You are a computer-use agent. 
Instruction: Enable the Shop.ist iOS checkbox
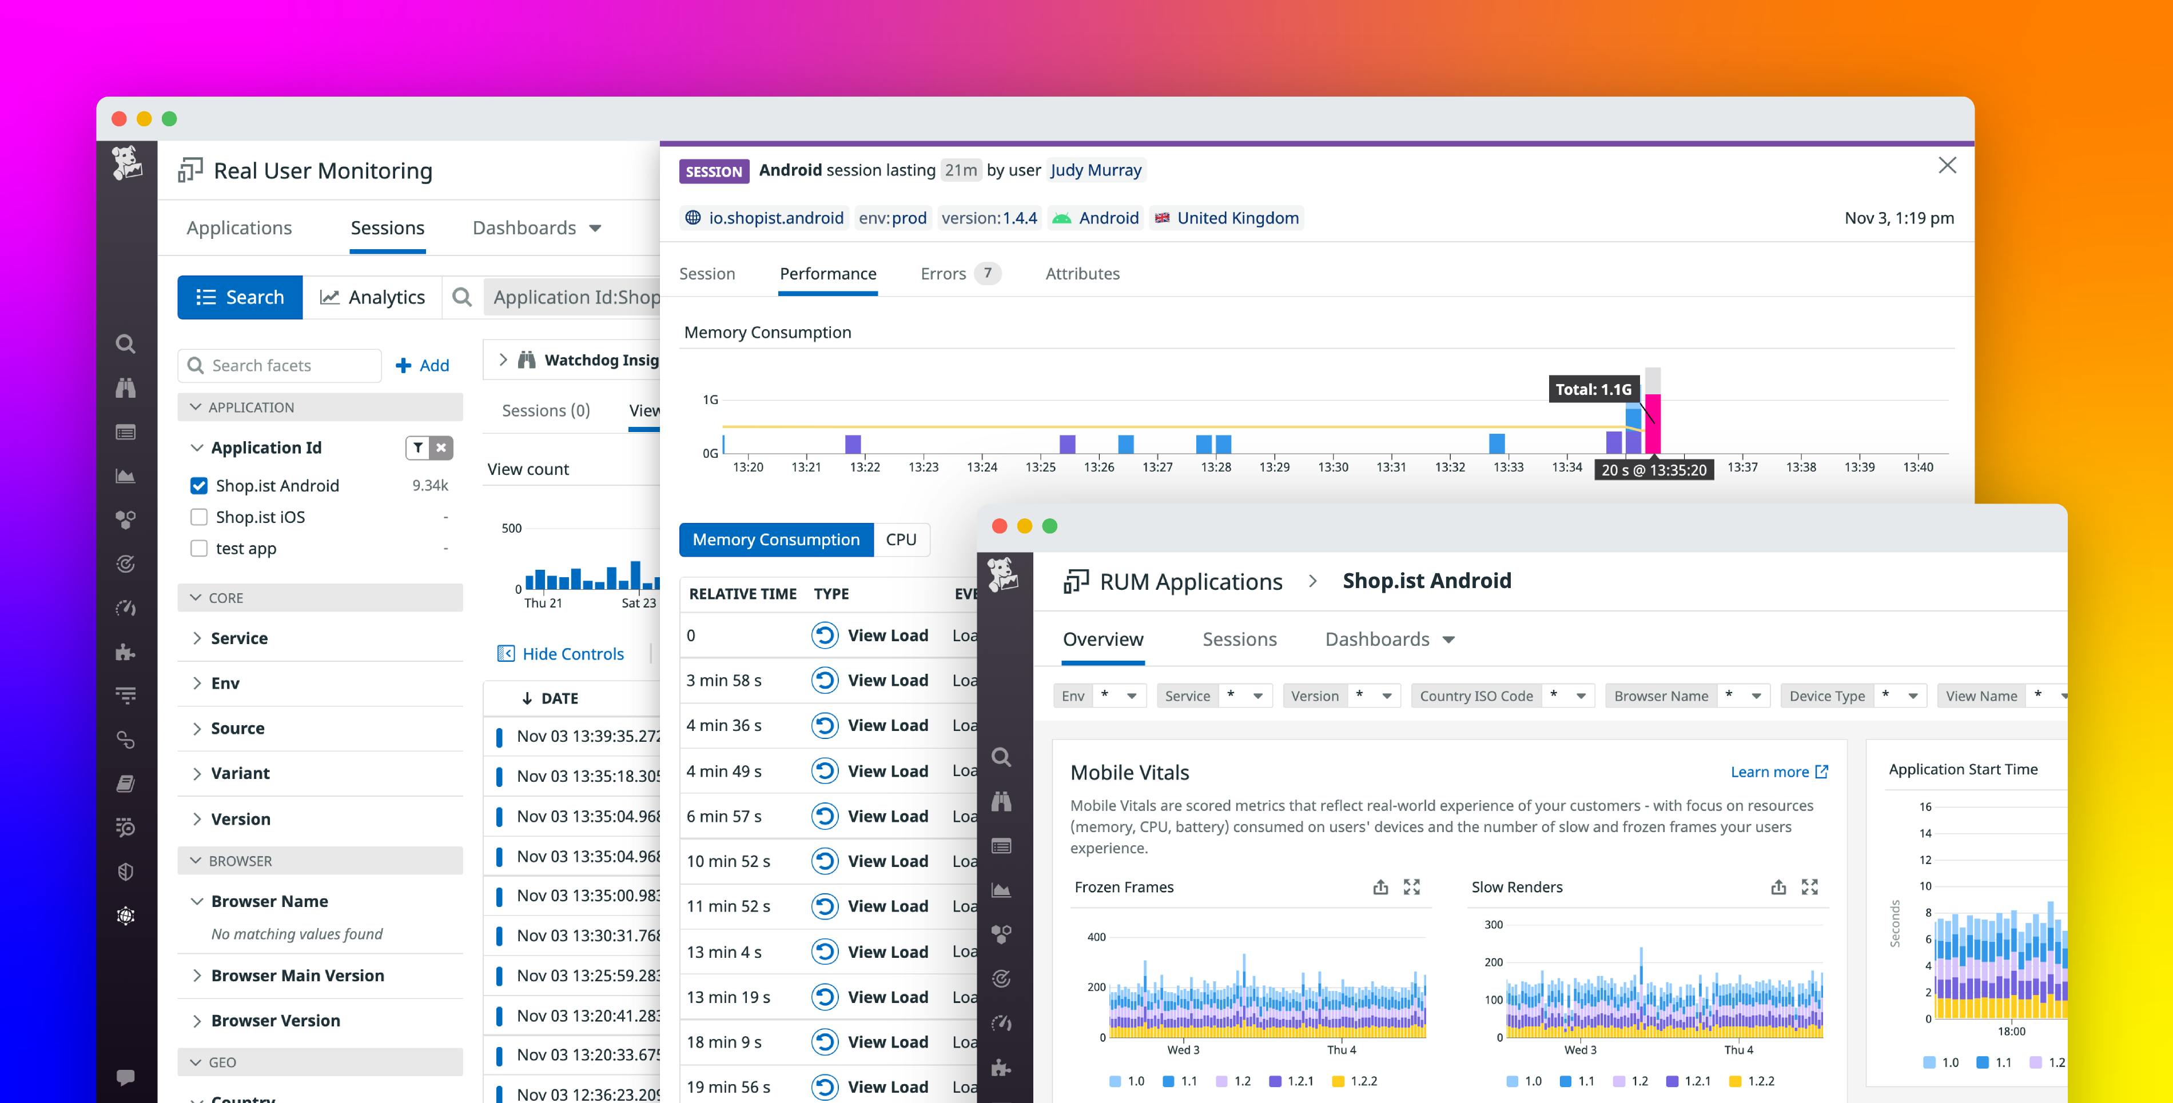(198, 516)
